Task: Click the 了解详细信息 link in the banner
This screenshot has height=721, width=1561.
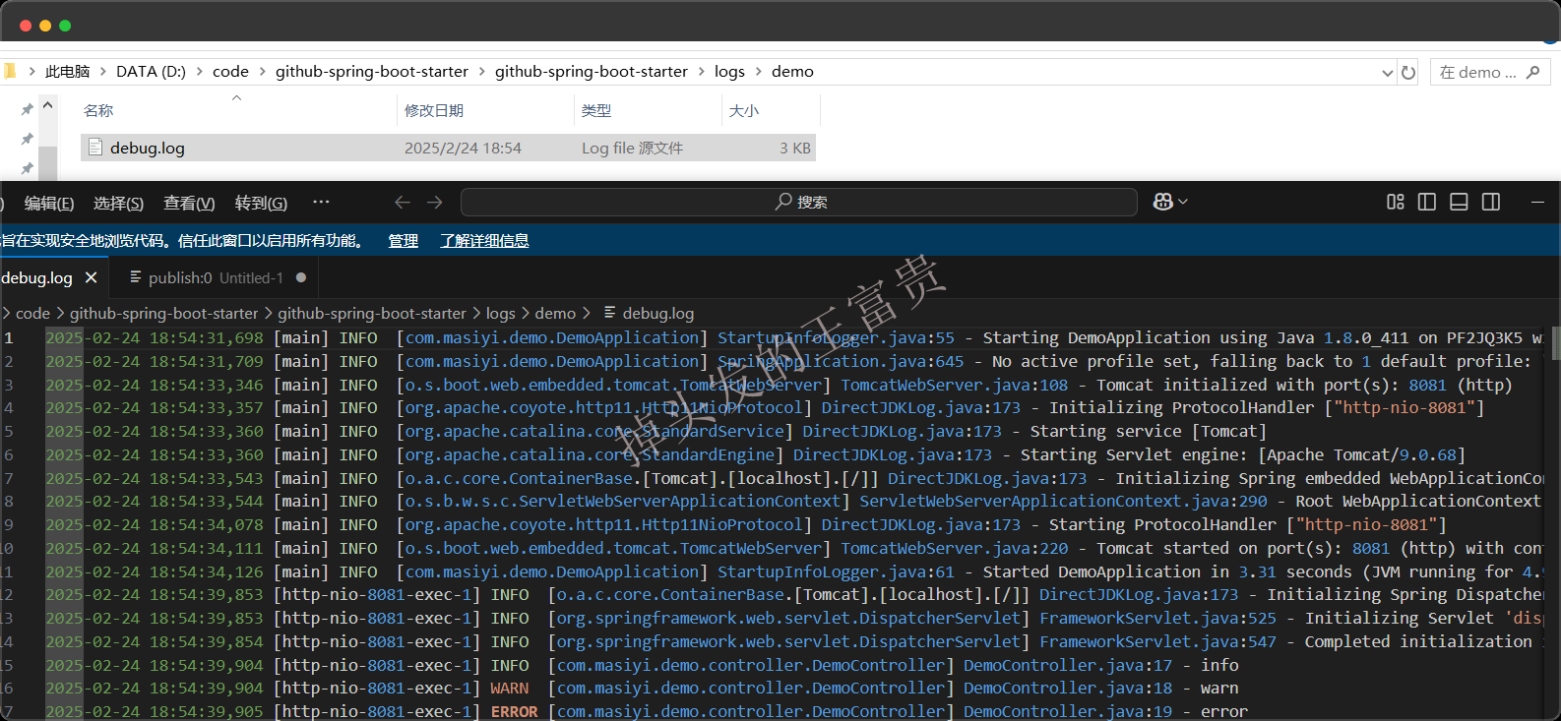Action: coord(484,241)
